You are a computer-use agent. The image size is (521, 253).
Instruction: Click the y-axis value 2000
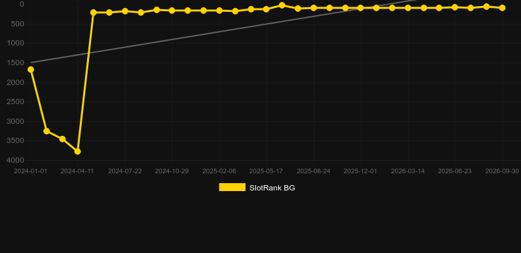tap(16, 82)
